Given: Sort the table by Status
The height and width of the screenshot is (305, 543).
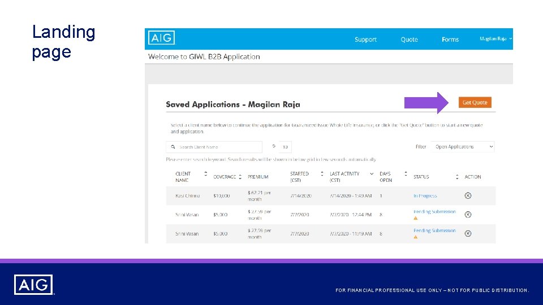Looking at the screenshot, I should (457, 177).
